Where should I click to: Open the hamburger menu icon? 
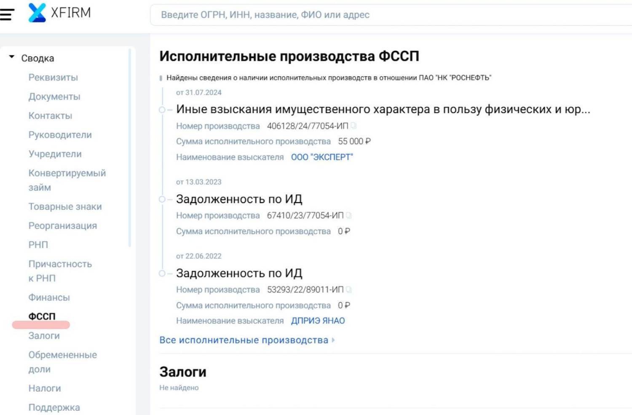(7, 15)
